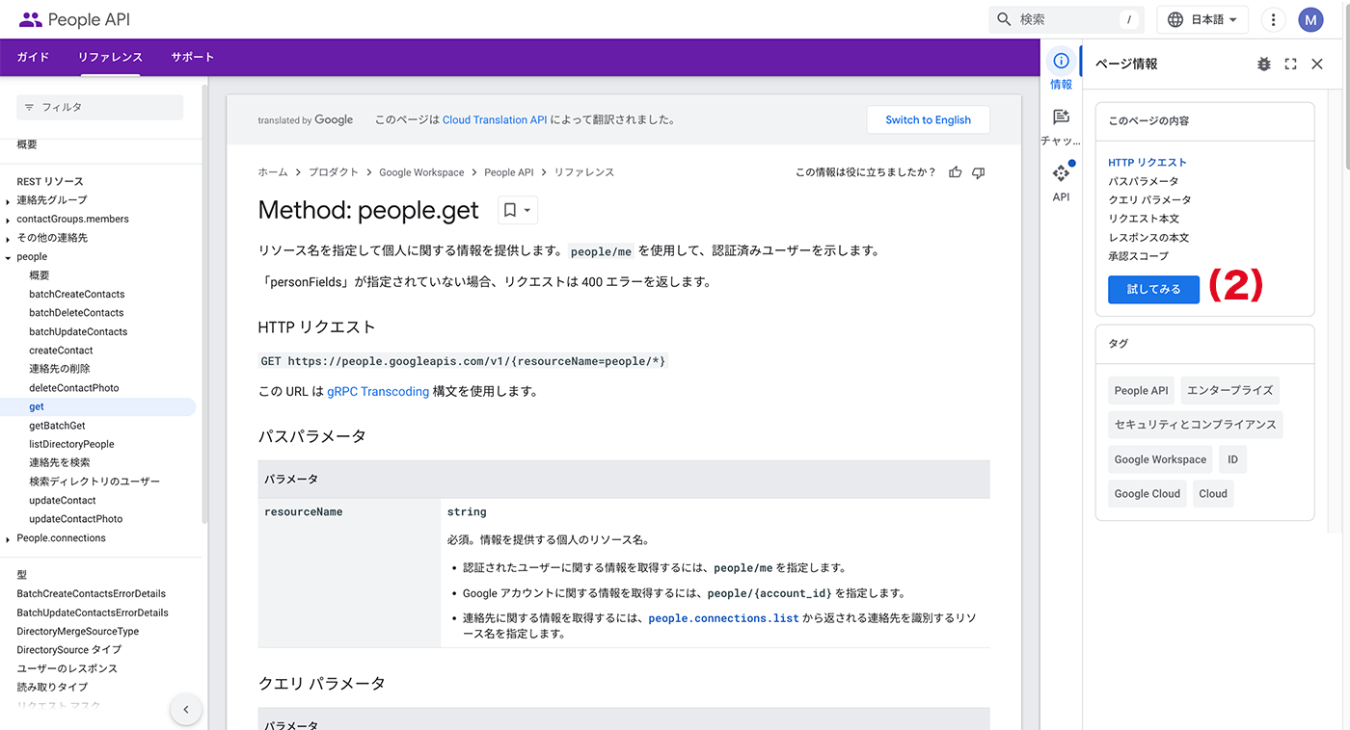Open batchDeleteContacts in navigation
The image size is (1350, 730).
(76, 313)
